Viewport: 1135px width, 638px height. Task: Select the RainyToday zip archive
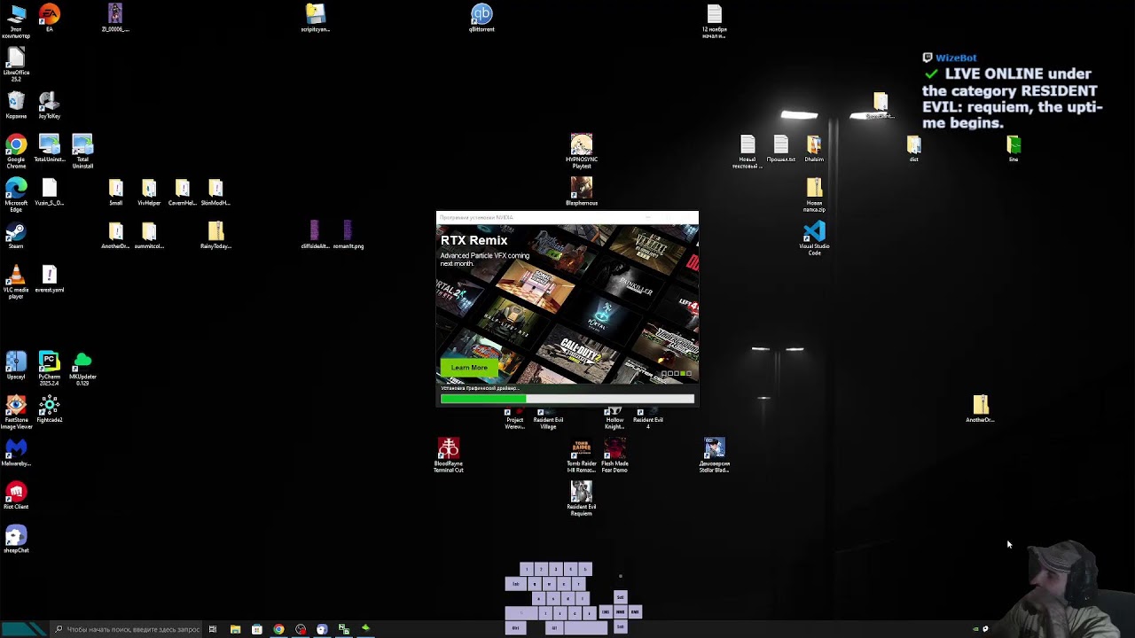215,235
